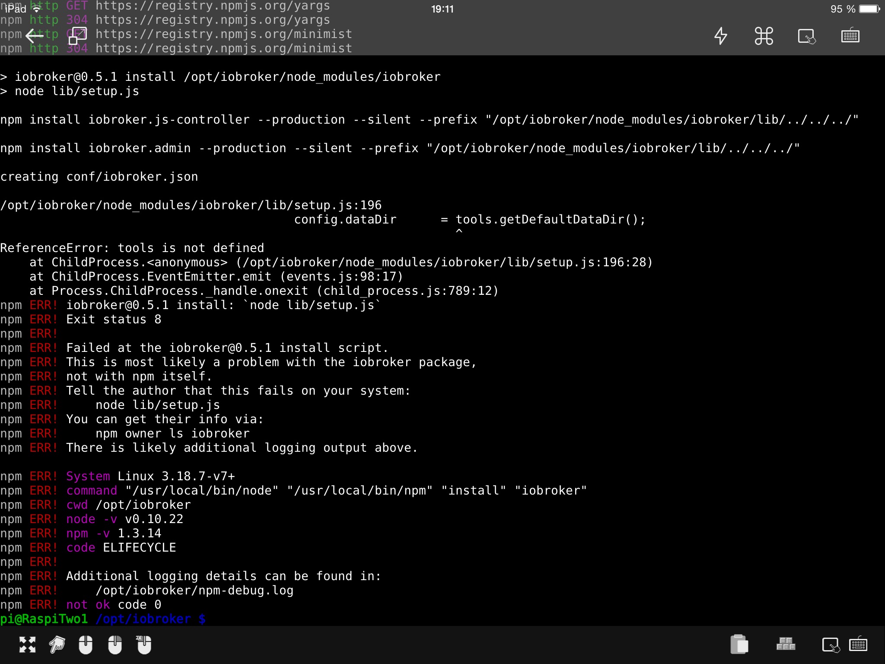Click the 'creating conf/iobroker.json' output line
Image resolution: width=885 pixels, height=664 pixels.
point(99,177)
